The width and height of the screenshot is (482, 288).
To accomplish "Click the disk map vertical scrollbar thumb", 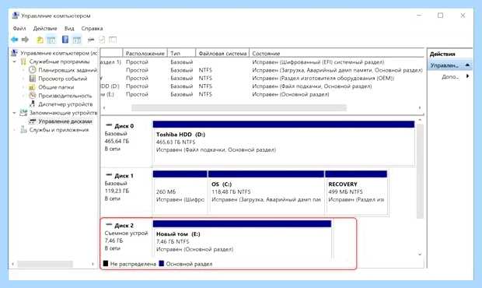I will (x=420, y=171).
